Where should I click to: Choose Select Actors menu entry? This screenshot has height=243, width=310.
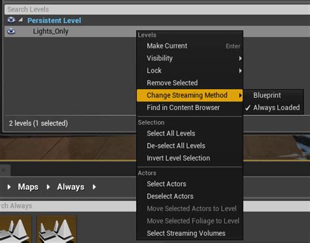click(190, 184)
